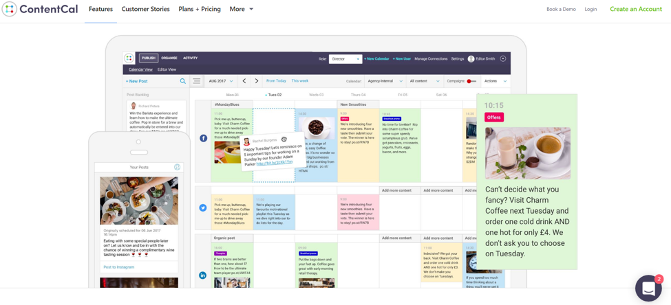Click the bit.ly link in Rachel Burgess post

pyautogui.click(x=275, y=163)
